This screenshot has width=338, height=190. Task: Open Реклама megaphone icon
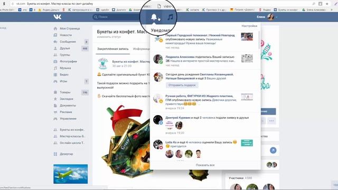click(x=55, y=112)
